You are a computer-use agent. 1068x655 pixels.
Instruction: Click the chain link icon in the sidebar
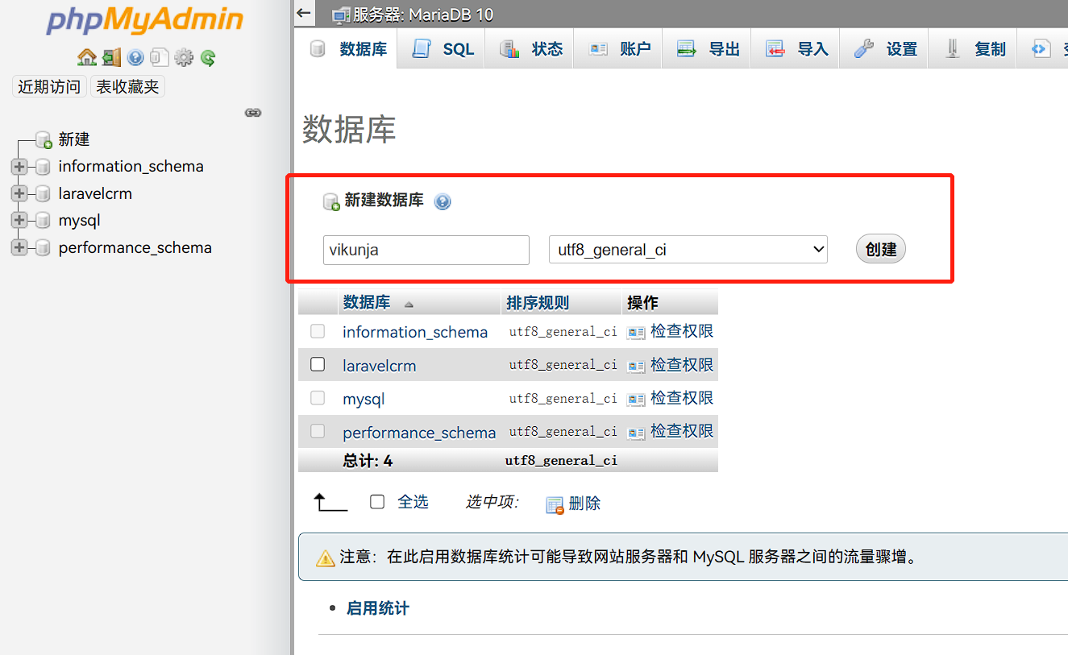[x=253, y=113]
